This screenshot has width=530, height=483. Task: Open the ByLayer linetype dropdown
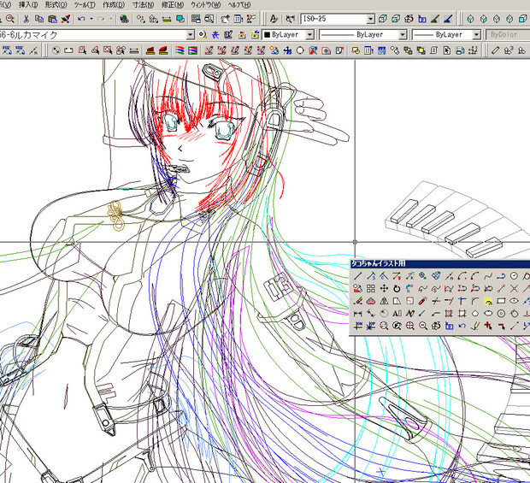tap(403, 34)
